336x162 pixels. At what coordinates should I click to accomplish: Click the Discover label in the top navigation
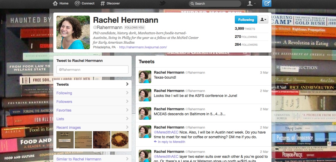pos(113,3)
